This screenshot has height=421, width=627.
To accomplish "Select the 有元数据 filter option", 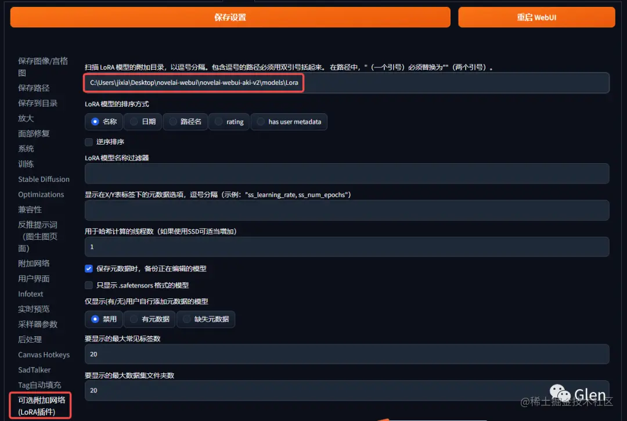I will point(150,319).
